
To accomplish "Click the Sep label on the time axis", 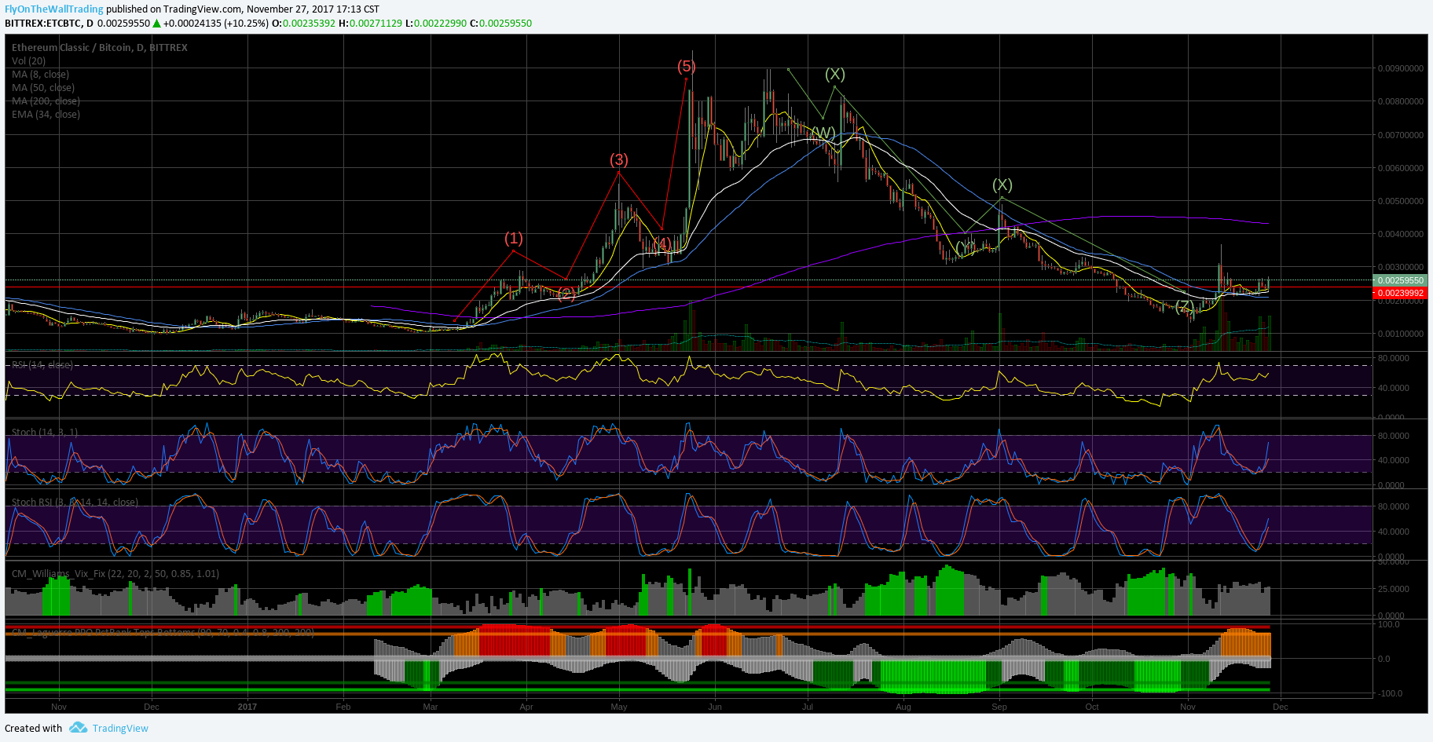I will [999, 707].
